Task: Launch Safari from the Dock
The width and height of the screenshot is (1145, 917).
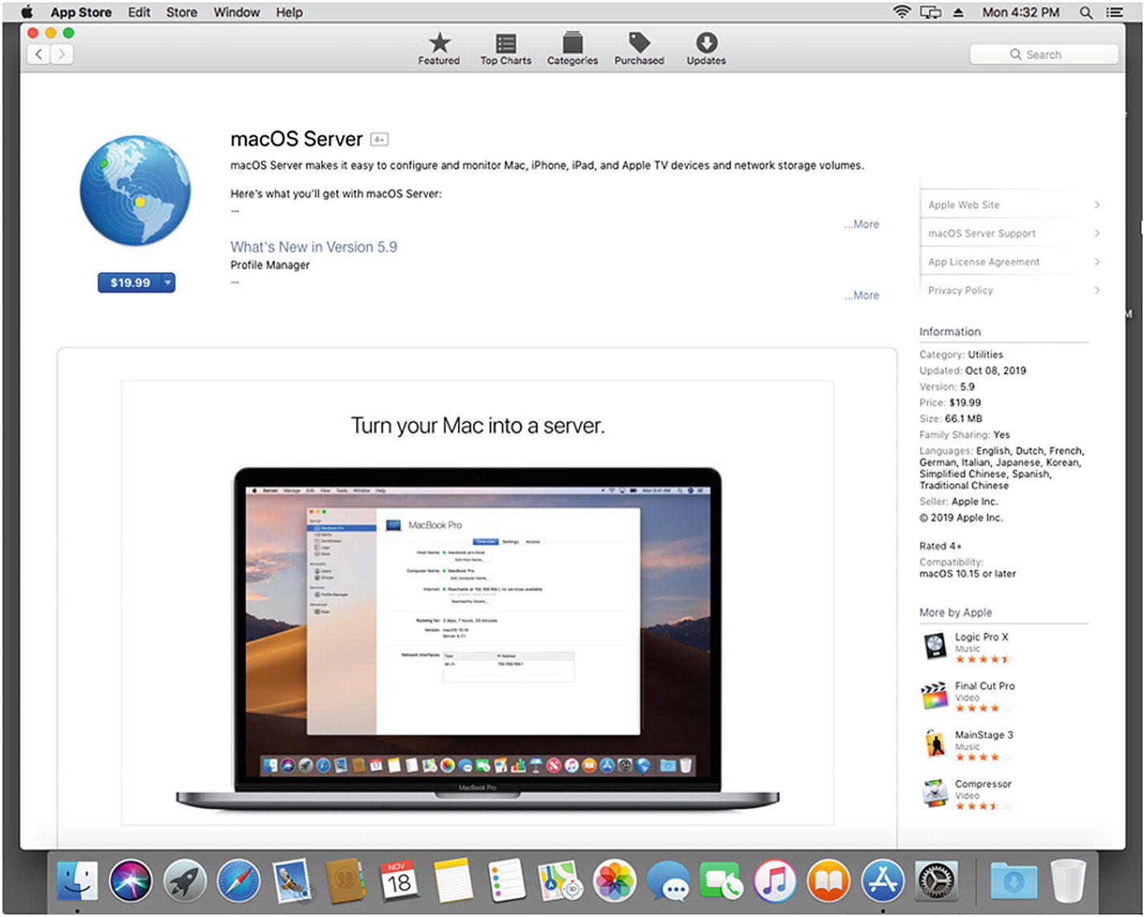Action: point(239,882)
